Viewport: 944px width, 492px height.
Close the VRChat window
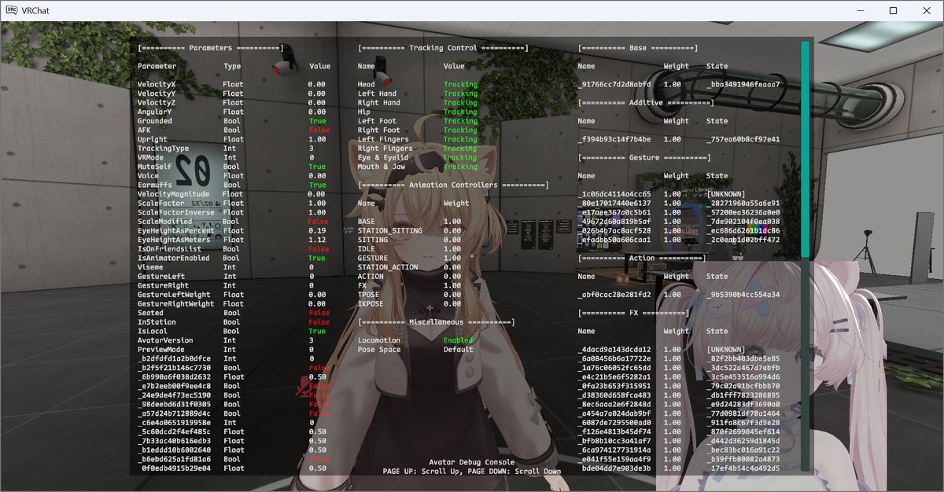(x=927, y=11)
